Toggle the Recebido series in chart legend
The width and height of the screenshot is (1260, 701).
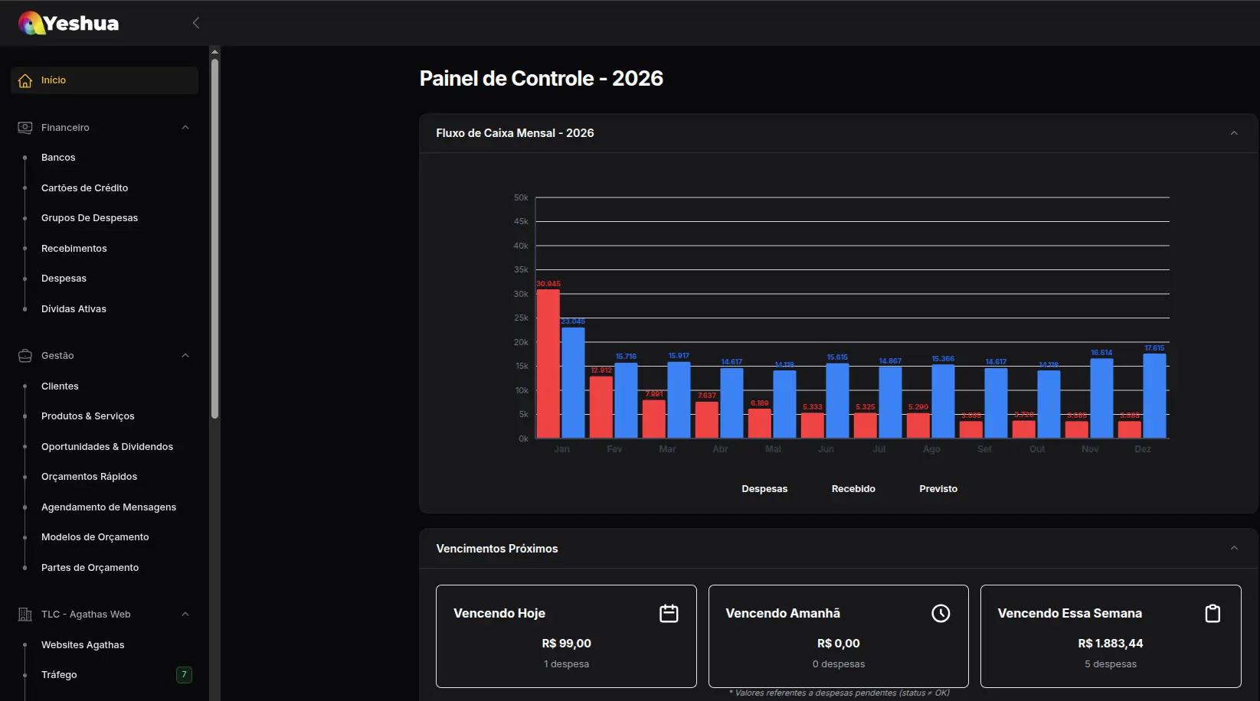tap(853, 489)
